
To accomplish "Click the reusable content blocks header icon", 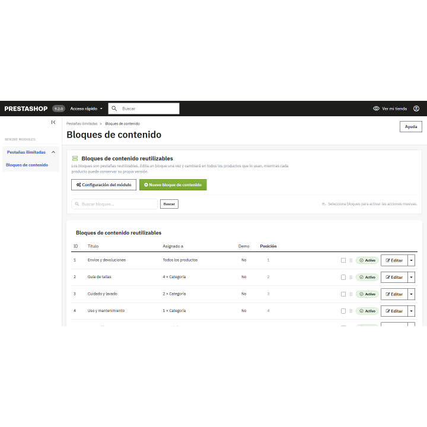I will (75, 158).
